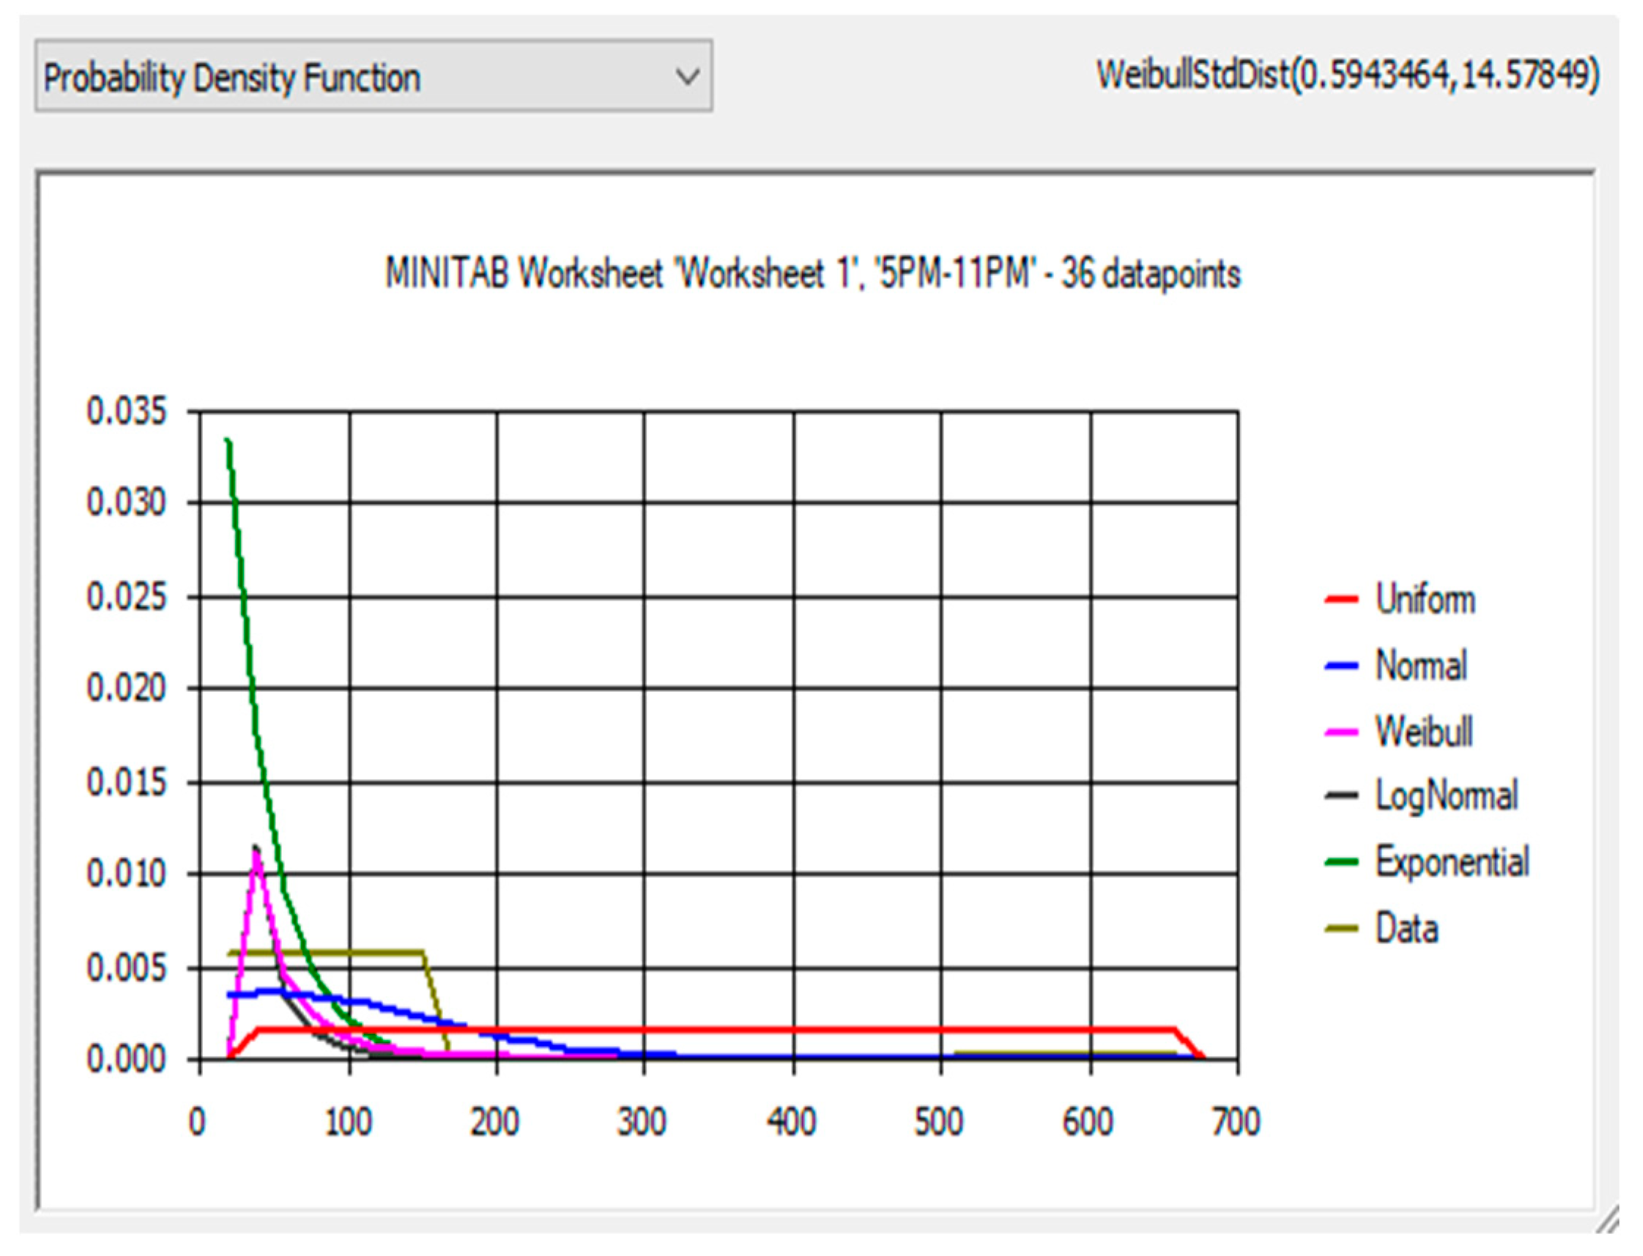
Task: Click the red Uniform legend swatch
Action: click(x=1340, y=600)
